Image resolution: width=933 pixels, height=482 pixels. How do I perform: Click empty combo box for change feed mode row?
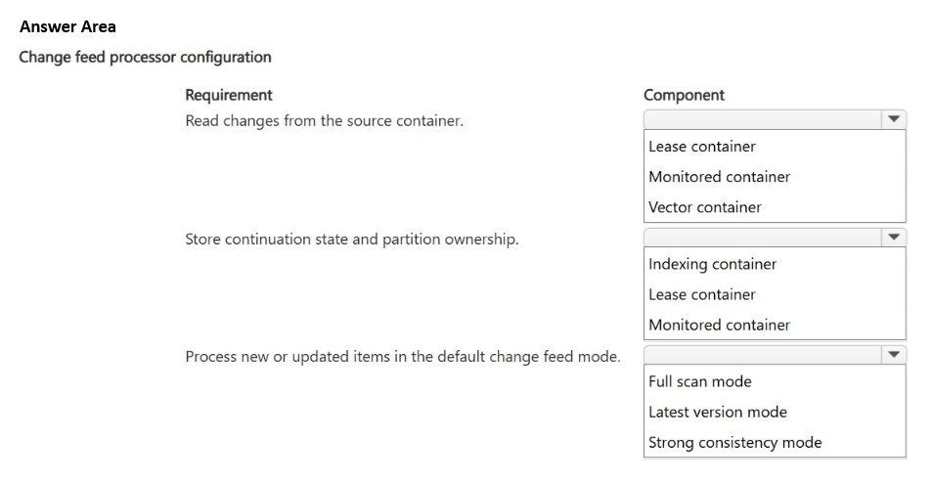pyautogui.click(x=763, y=355)
